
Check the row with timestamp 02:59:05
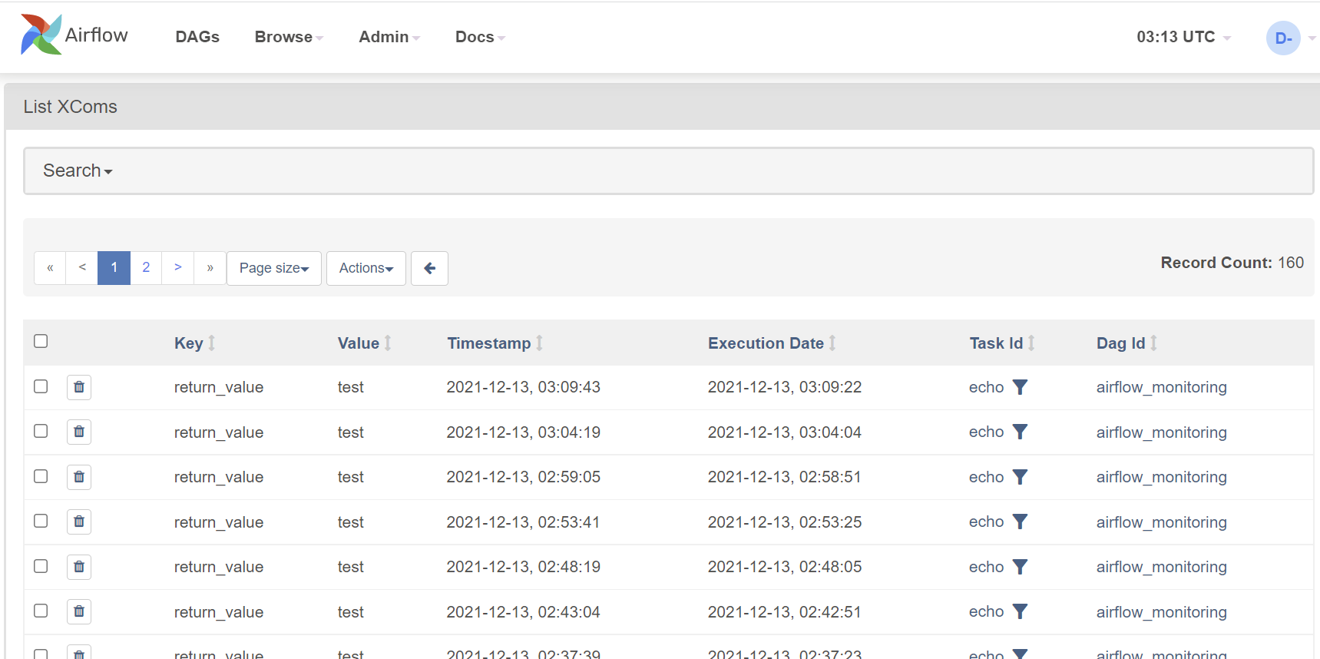(41, 476)
